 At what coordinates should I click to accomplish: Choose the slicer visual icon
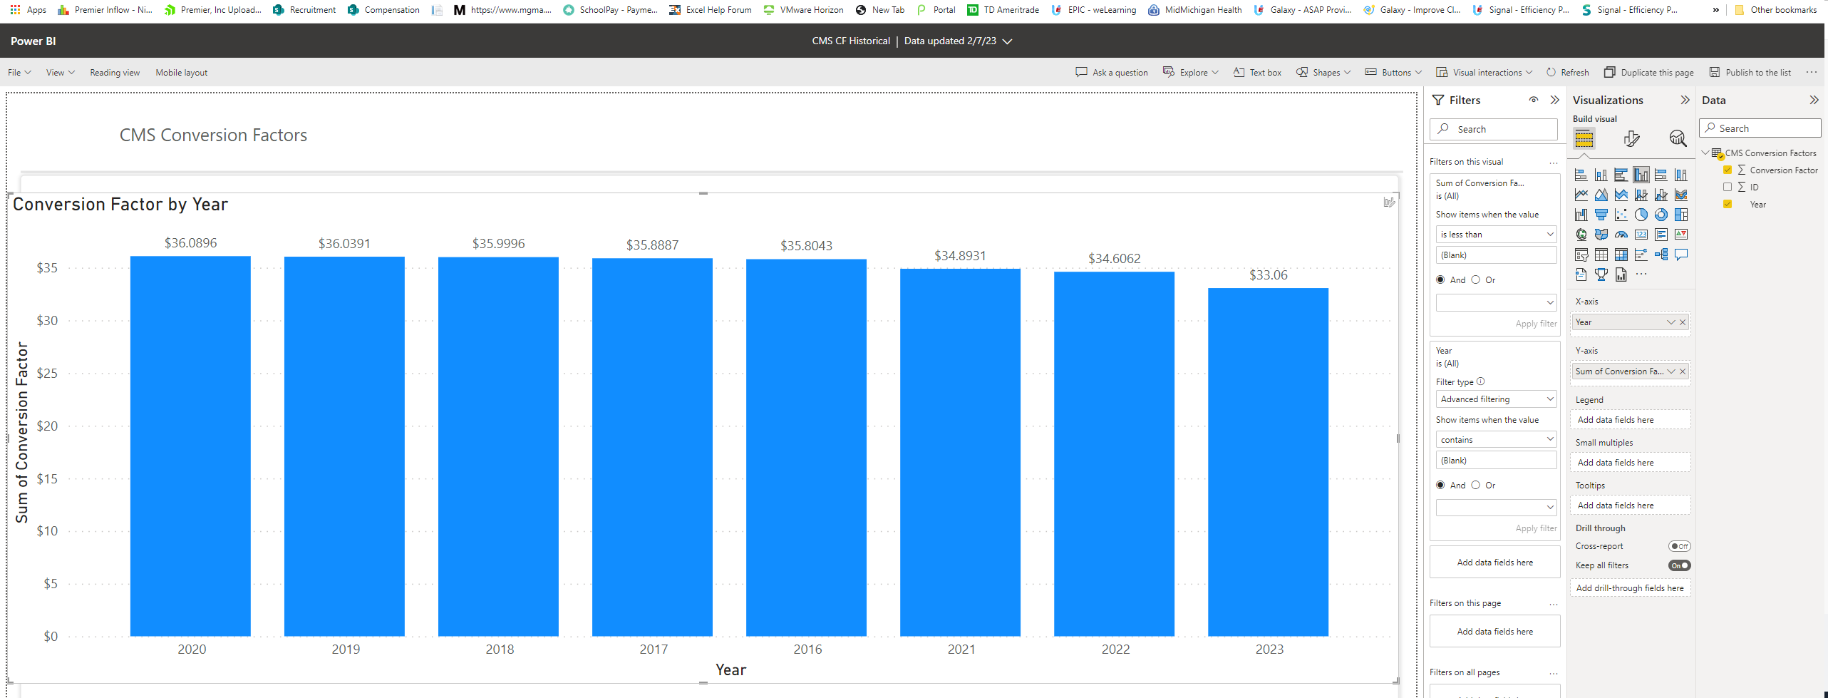[1581, 255]
